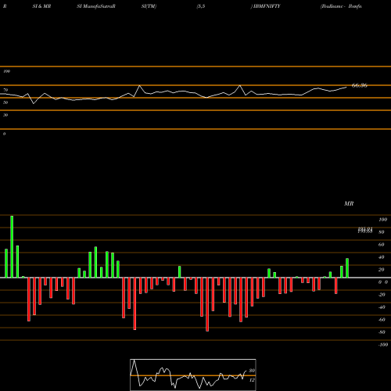Click the '100' label on RSI left axis
391x391 pixels.
pyautogui.click(x=6, y=71)
